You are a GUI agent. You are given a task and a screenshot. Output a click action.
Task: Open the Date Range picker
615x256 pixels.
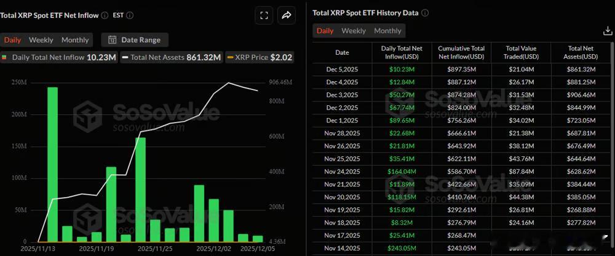tap(135, 39)
